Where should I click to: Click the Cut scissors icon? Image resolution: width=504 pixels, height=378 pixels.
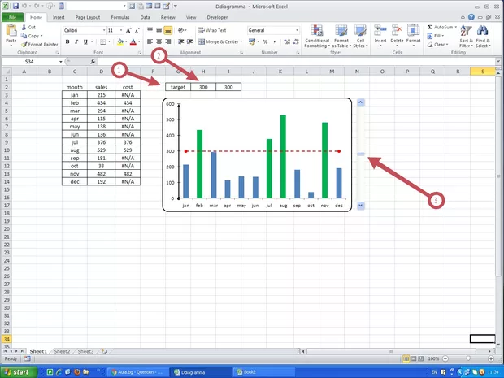tap(24, 28)
